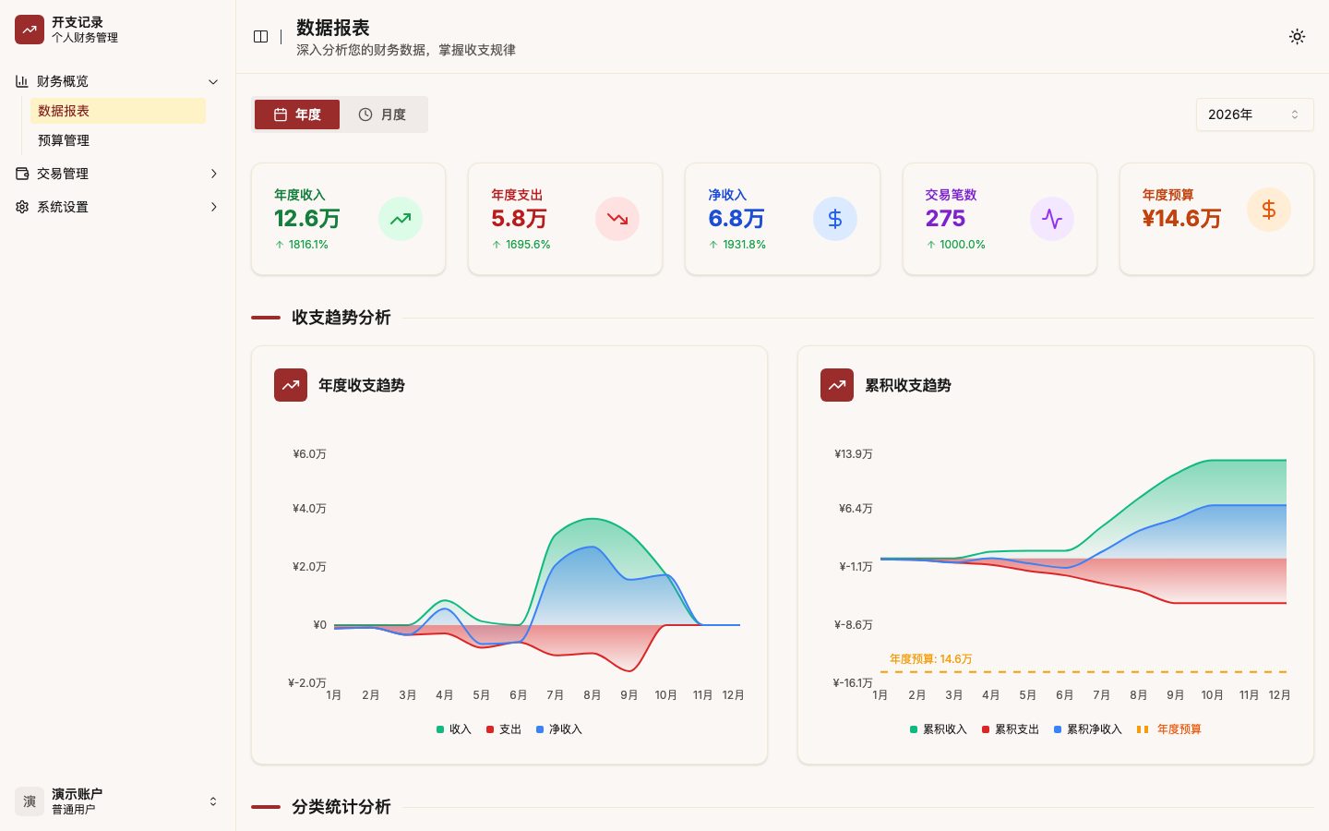1329x831 pixels.
Task: Collapse the 财务概览 section chevron
Action: coord(213,81)
